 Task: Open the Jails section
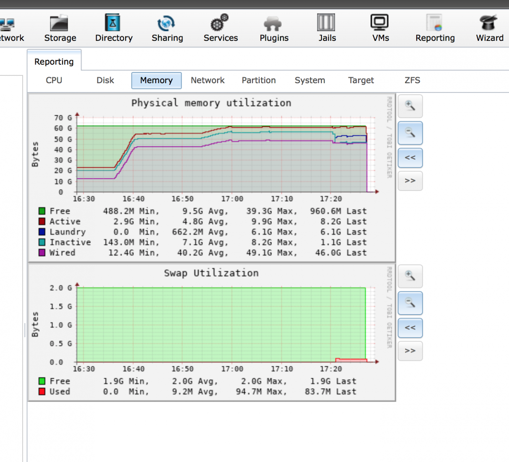tap(327, 28)
